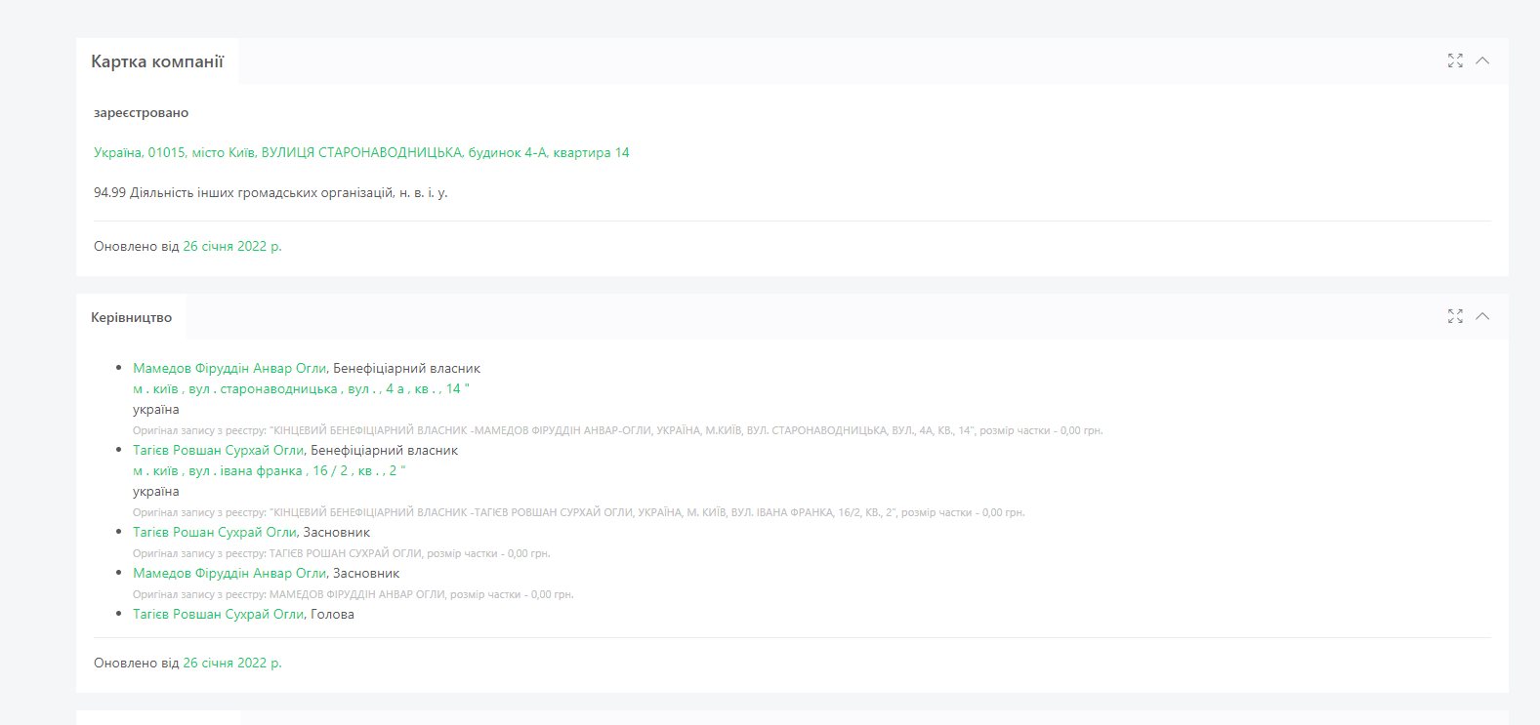Image resolution: width=1540 pixels, height=725 pixels.
Task: Click update date link in Картка компанії
Action: click(x=231, y=246)
